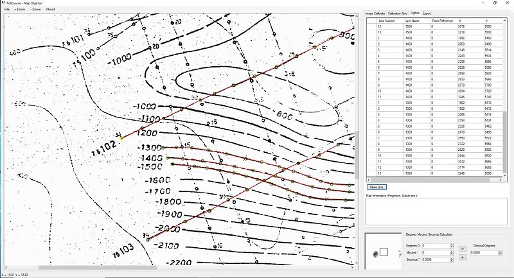Click the left arrow decimal convert button
Screen dimensions: 514x278
point(463,257)
